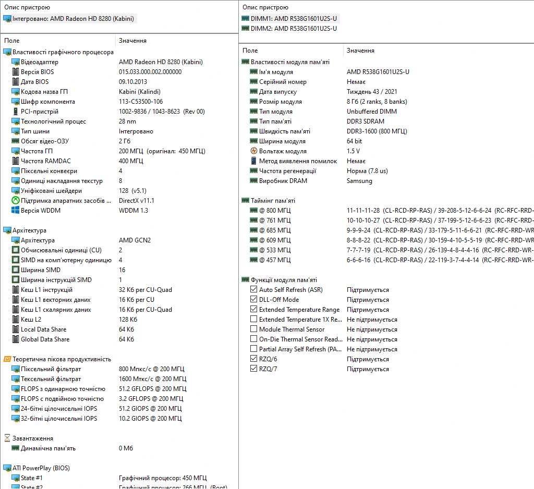The width and height of the screenshot is (534, 489).
Task: Click the icon beside Ширина SIMD
Action: [15, 270]
